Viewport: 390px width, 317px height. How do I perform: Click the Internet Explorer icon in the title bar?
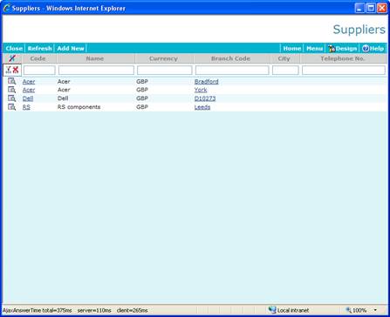coord(7,8)
